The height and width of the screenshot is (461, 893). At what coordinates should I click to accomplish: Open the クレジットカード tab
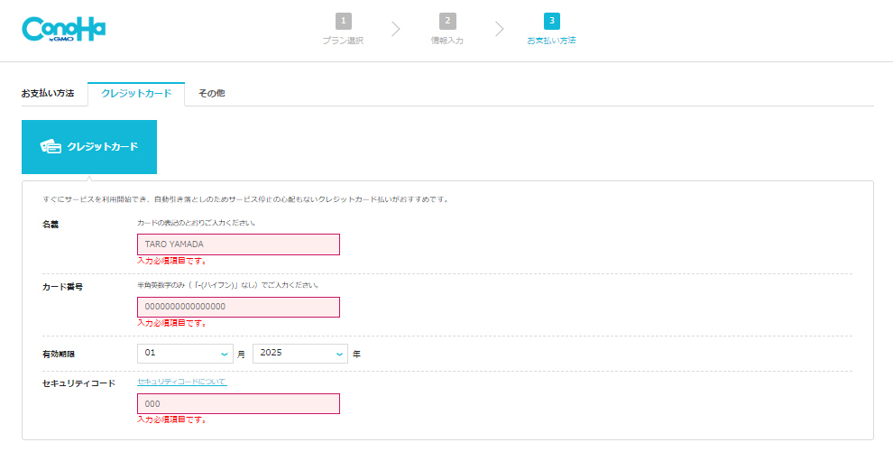coord(136,94)
